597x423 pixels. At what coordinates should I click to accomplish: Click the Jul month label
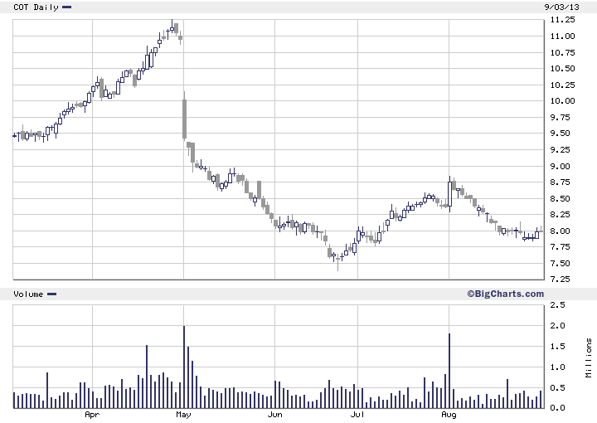357,415
